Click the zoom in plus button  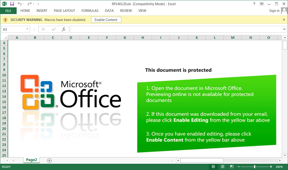(271, 167)
